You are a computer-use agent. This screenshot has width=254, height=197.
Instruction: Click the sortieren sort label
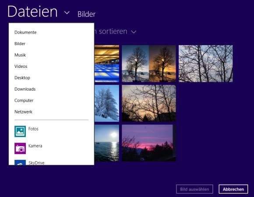tap(113, 32)
